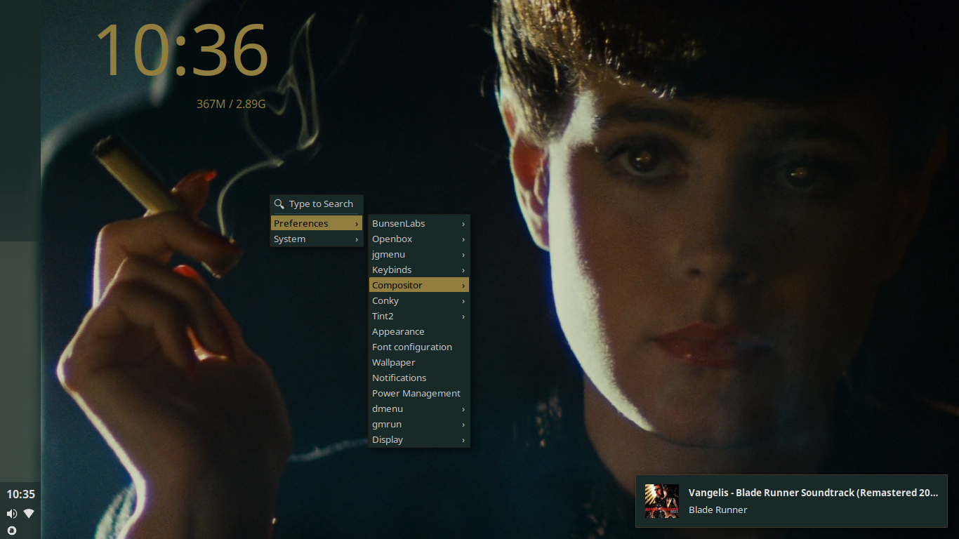Click the round tray icon below volume
Screen dimensions: 959x539
click(x=12, y=531)
